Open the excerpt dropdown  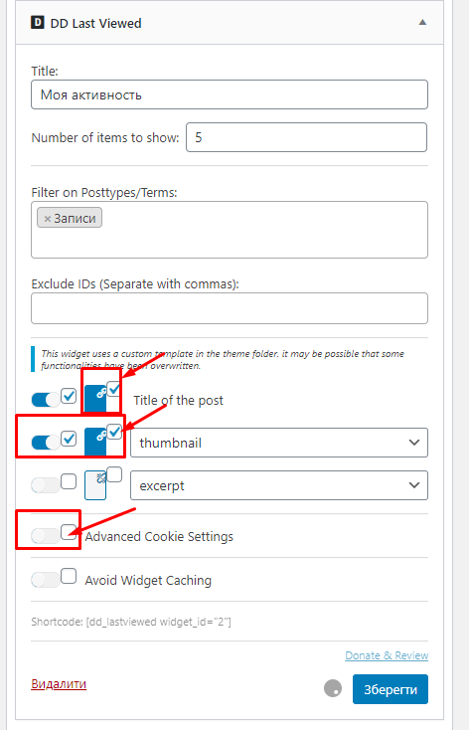pyautogui.click(x=279, y=485)
